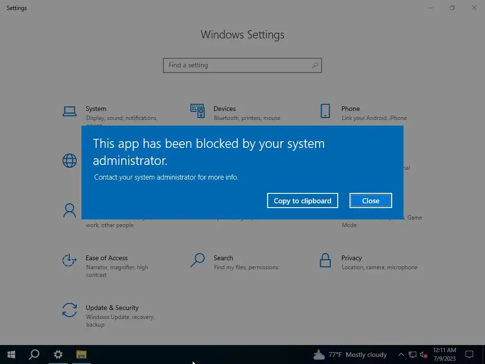This screenshot has width=485, height=364.
Task: Open the Ease of Access icon
Action: 69,260
